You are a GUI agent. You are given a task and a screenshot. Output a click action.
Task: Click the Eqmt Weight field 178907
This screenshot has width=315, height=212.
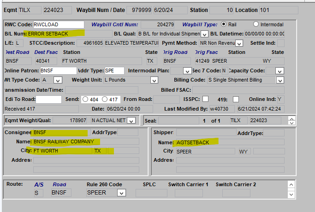(x=70, y=121)
